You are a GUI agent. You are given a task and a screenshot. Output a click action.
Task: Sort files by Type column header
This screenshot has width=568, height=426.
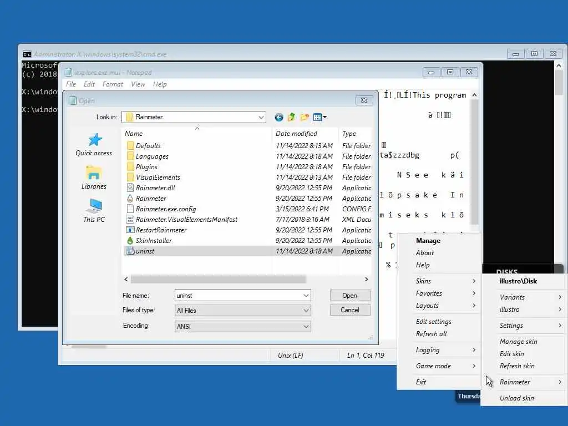356,133
